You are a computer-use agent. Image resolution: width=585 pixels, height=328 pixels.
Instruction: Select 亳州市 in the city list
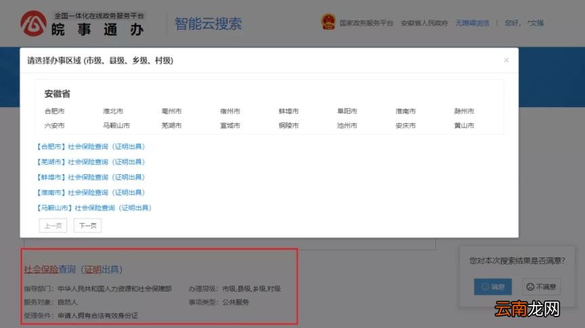pos(171,111)
